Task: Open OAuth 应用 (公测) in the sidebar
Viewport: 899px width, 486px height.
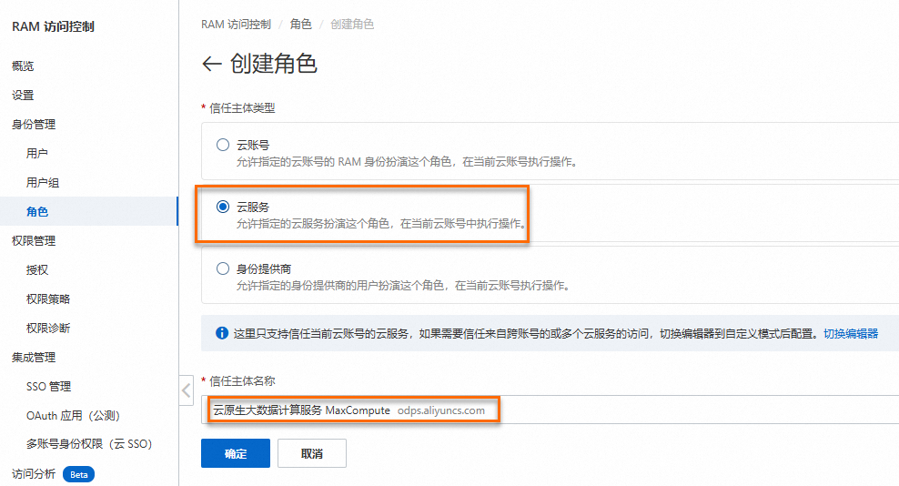Action: (x=73, y=415)
